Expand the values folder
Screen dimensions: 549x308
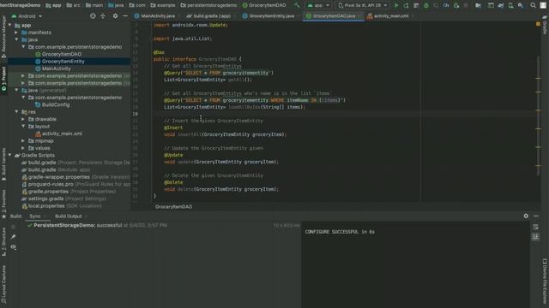click(23, 148)
